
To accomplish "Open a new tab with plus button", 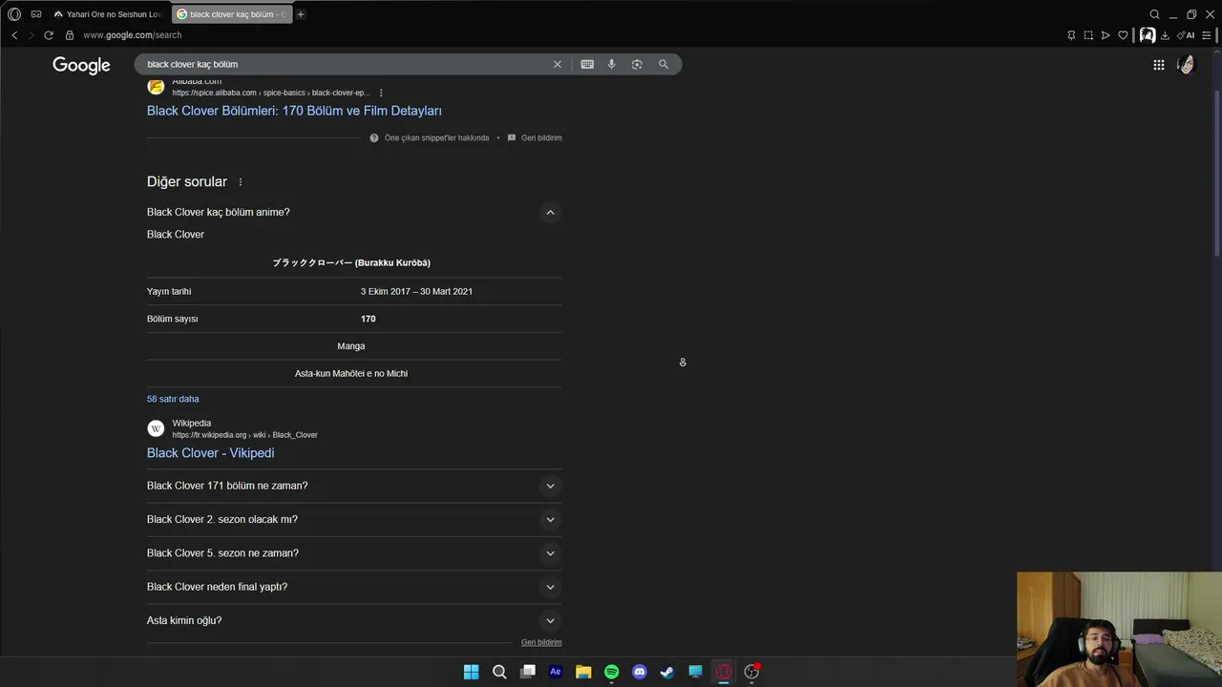I will pyautogui.click(x=301, y=14).
